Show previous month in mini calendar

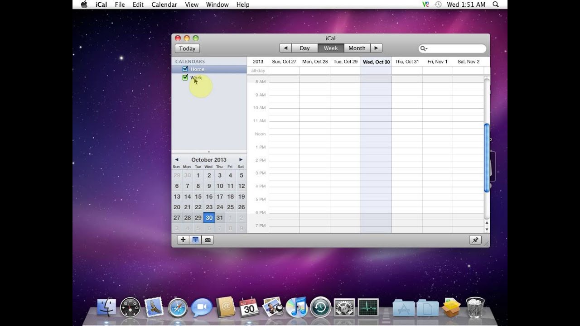point(177,159)
